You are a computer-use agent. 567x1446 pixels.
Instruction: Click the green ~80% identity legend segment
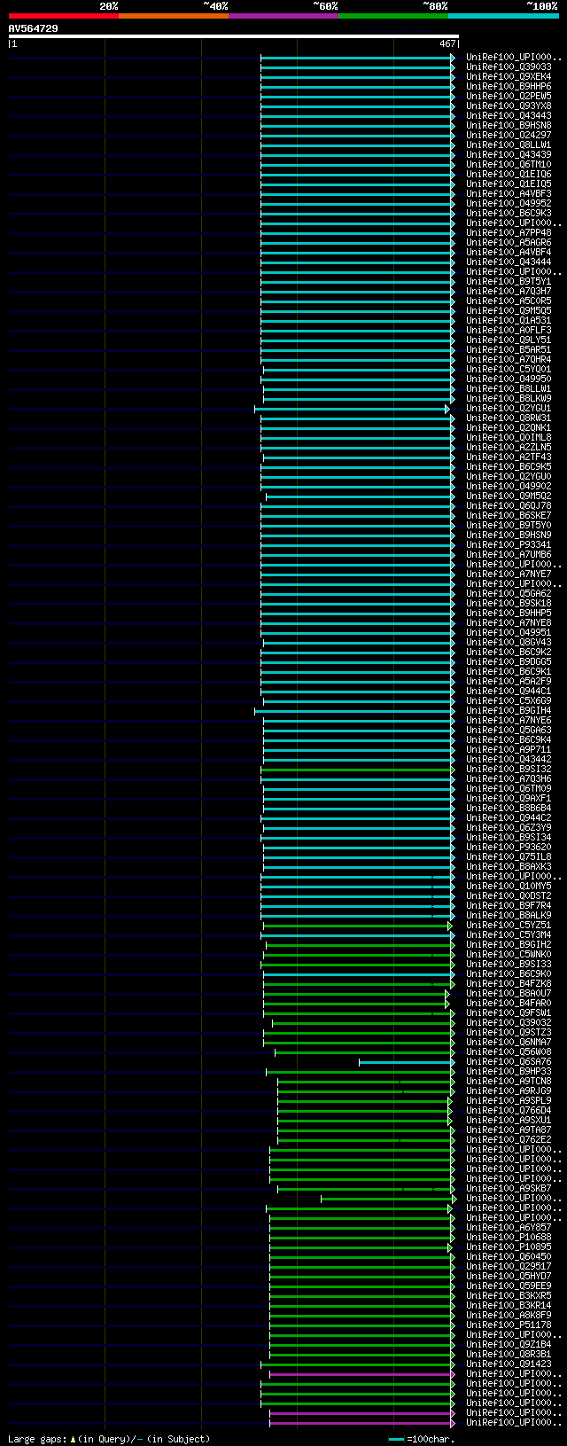[392, 16]
